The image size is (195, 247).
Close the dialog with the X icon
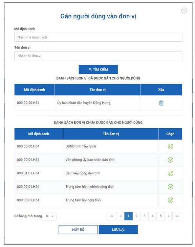[184, 11]
